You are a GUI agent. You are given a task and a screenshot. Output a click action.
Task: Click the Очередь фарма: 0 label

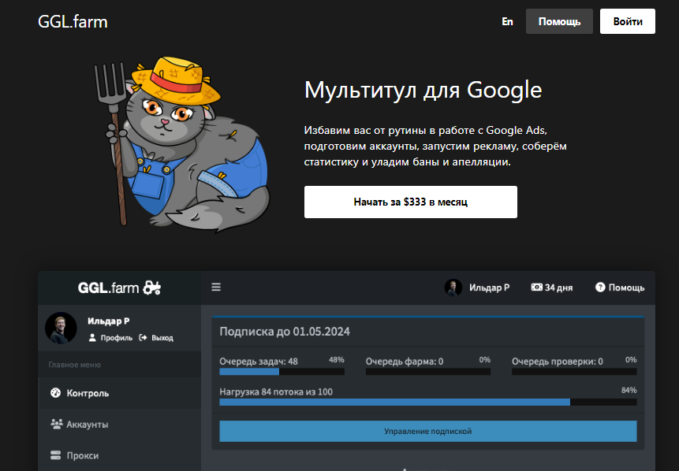[405, 362]
